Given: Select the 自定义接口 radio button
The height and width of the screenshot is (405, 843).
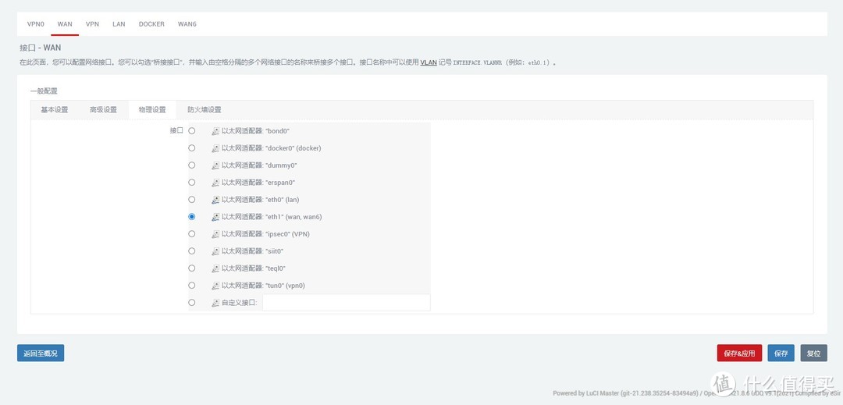Looking at the screenshot, I should click(192, 303).
